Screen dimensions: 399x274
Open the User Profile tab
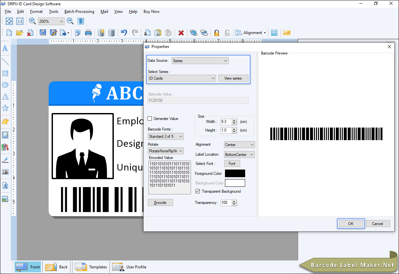[x=129, y=267]
